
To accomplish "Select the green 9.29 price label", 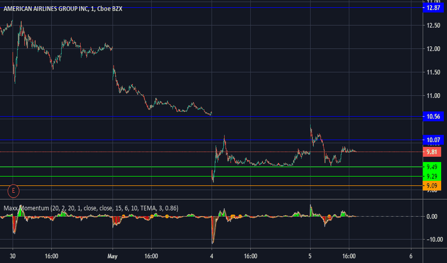I will (432, 176).
